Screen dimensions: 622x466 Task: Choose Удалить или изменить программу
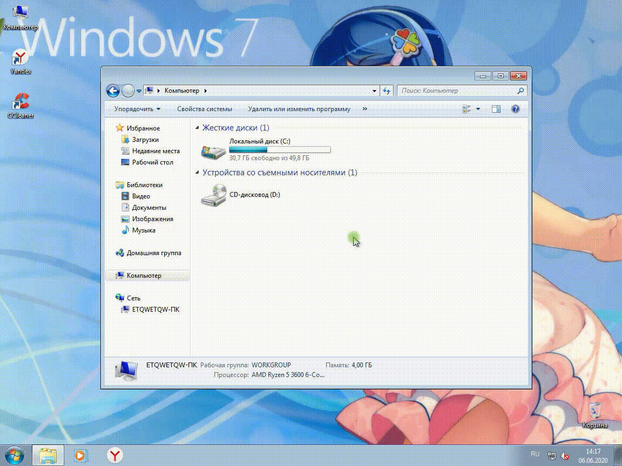tap(299, 109)
